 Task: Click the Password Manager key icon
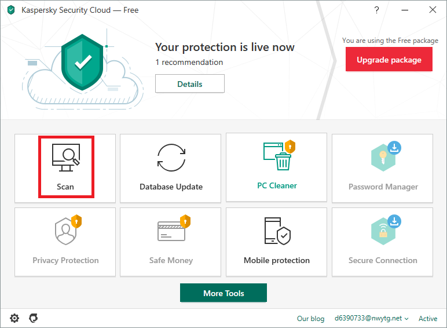[x=383, y=158]
